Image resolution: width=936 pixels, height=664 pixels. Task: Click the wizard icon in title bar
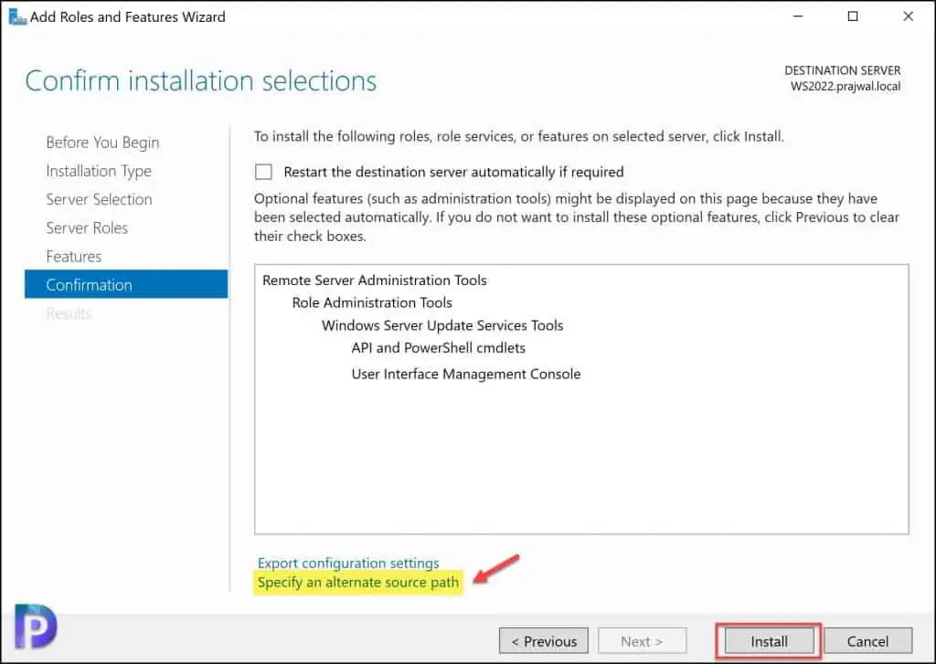(x=16, y=16)
